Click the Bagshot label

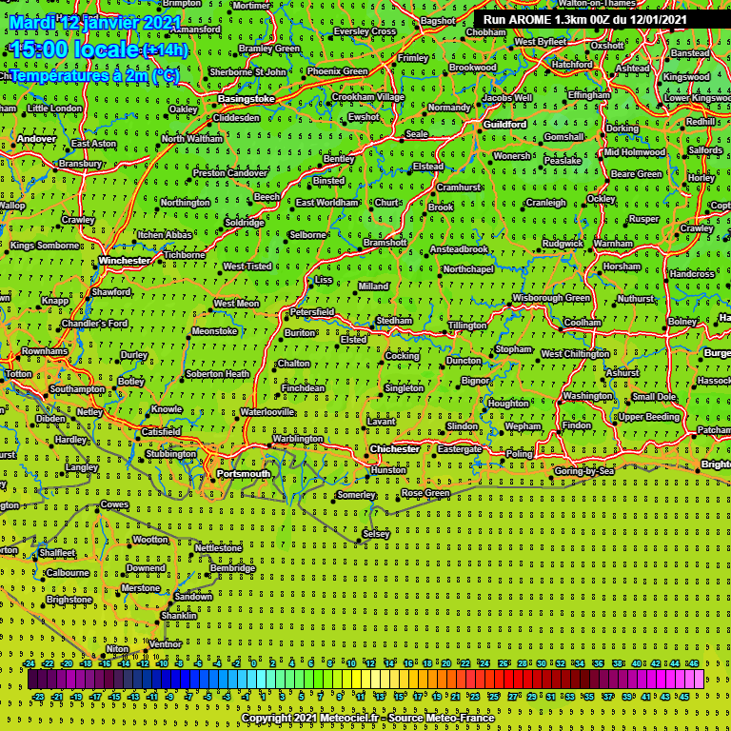pyautogui.click(x=437, y=21)
